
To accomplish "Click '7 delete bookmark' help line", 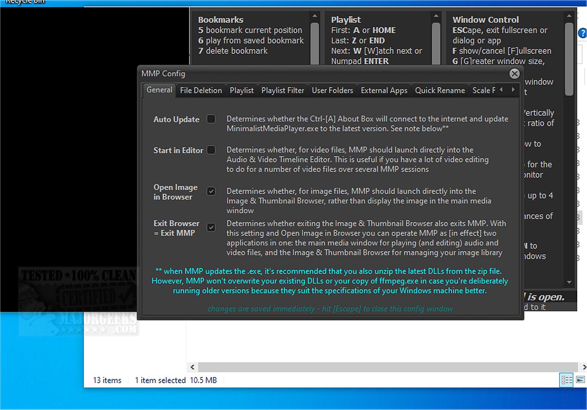I will click(x=233, y=51).
